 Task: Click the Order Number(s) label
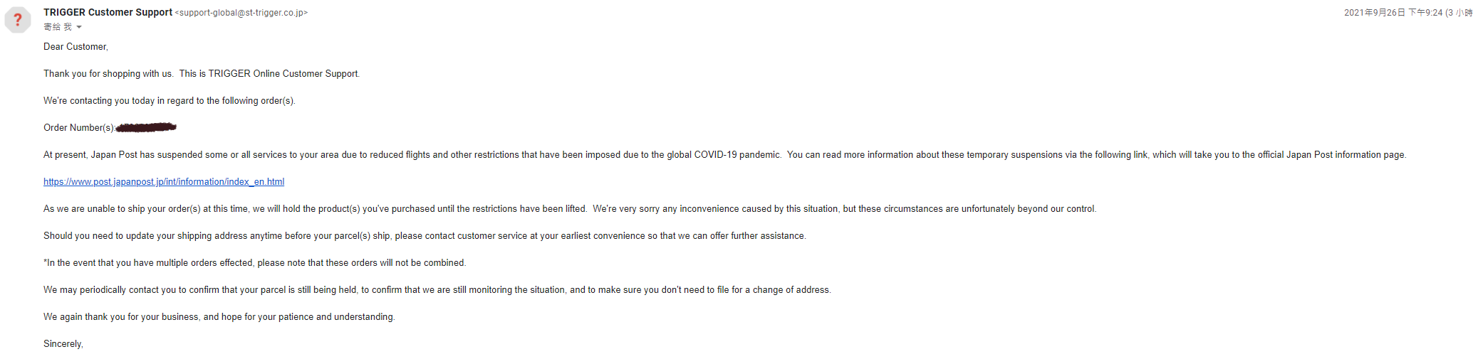(x=79, y=128)
